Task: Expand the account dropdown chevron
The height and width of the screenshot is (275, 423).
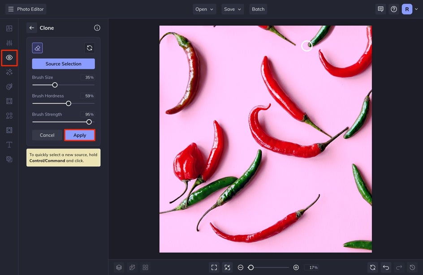Action: (x=417, y=9)
